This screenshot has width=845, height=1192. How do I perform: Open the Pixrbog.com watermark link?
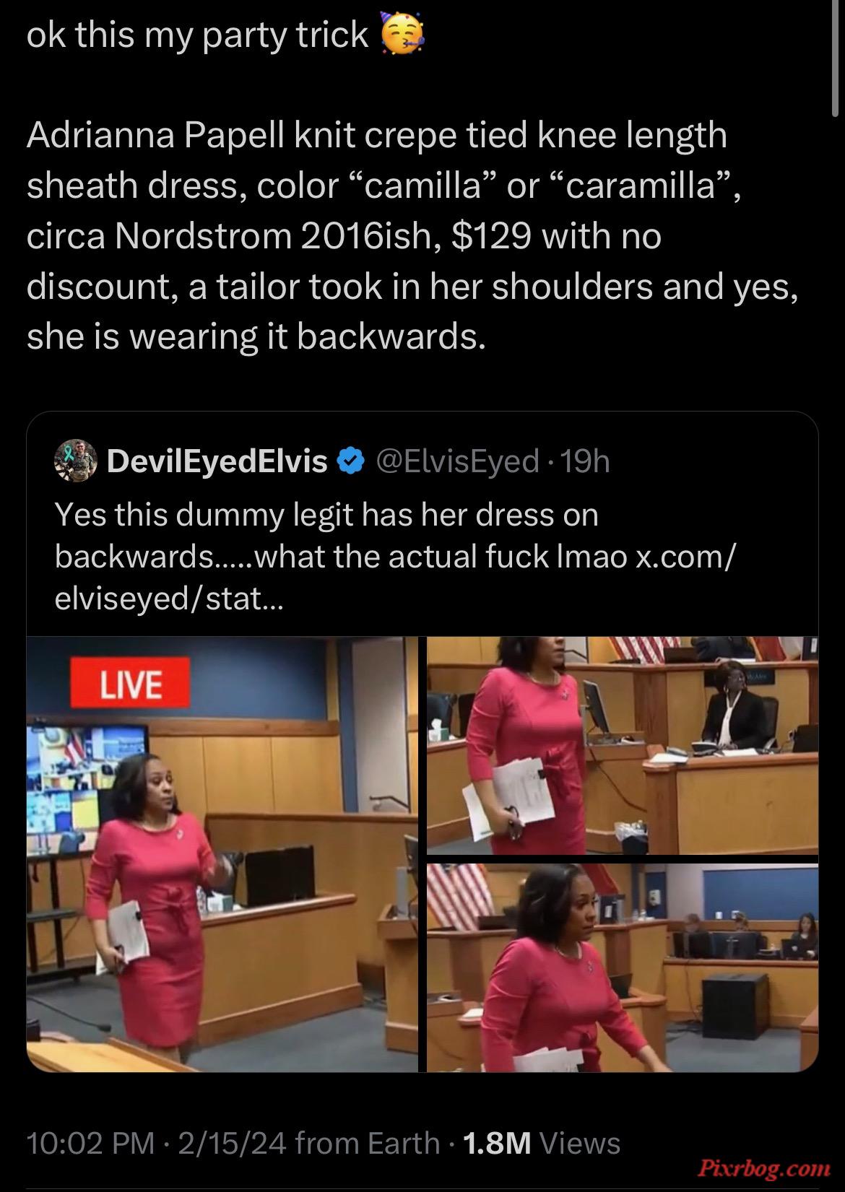(x=763, y=1167)
